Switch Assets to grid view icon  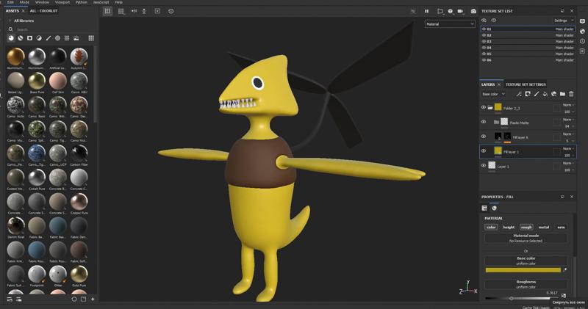tap(91, 38)
